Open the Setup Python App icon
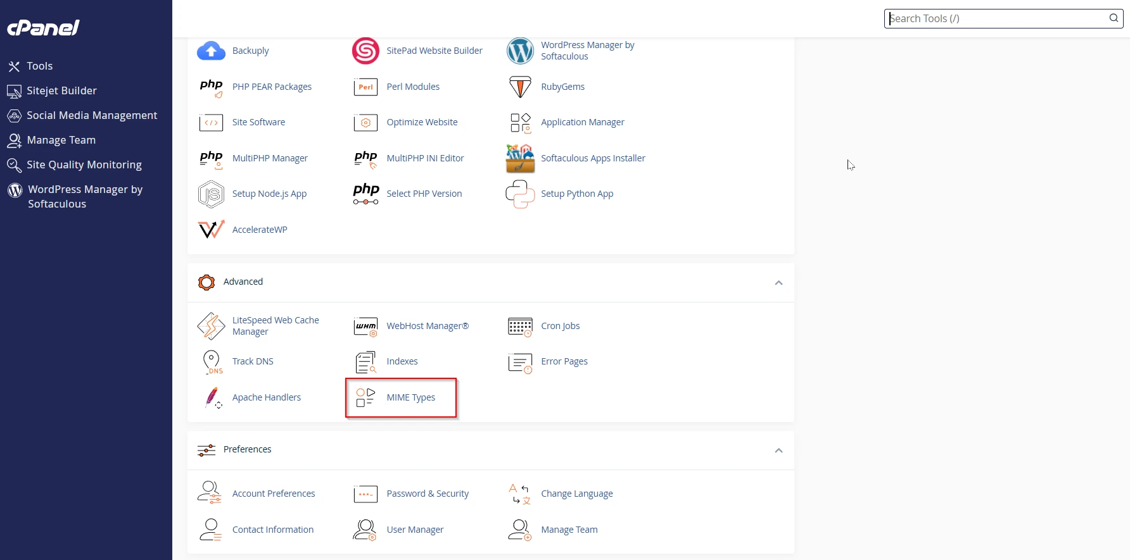Screen dimensions: 1130x560 pyautogui.click(x=520, y=194)
